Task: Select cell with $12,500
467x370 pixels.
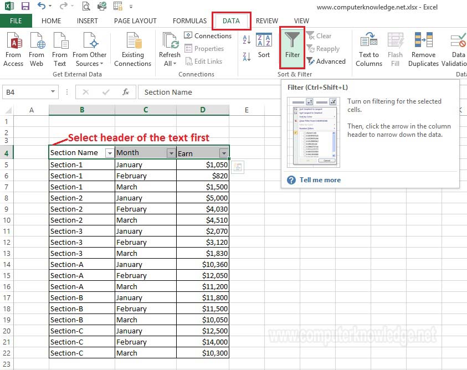Action: click(x=203, y=331)
